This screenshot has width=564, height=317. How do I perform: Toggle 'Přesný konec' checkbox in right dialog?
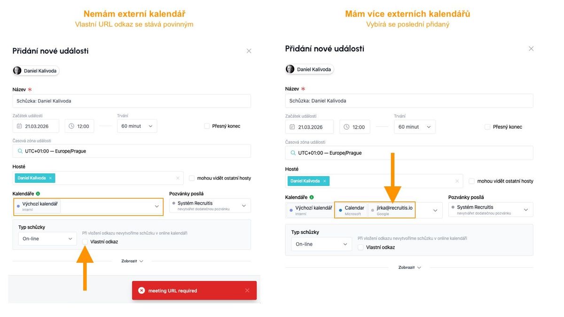pos(487,127)
